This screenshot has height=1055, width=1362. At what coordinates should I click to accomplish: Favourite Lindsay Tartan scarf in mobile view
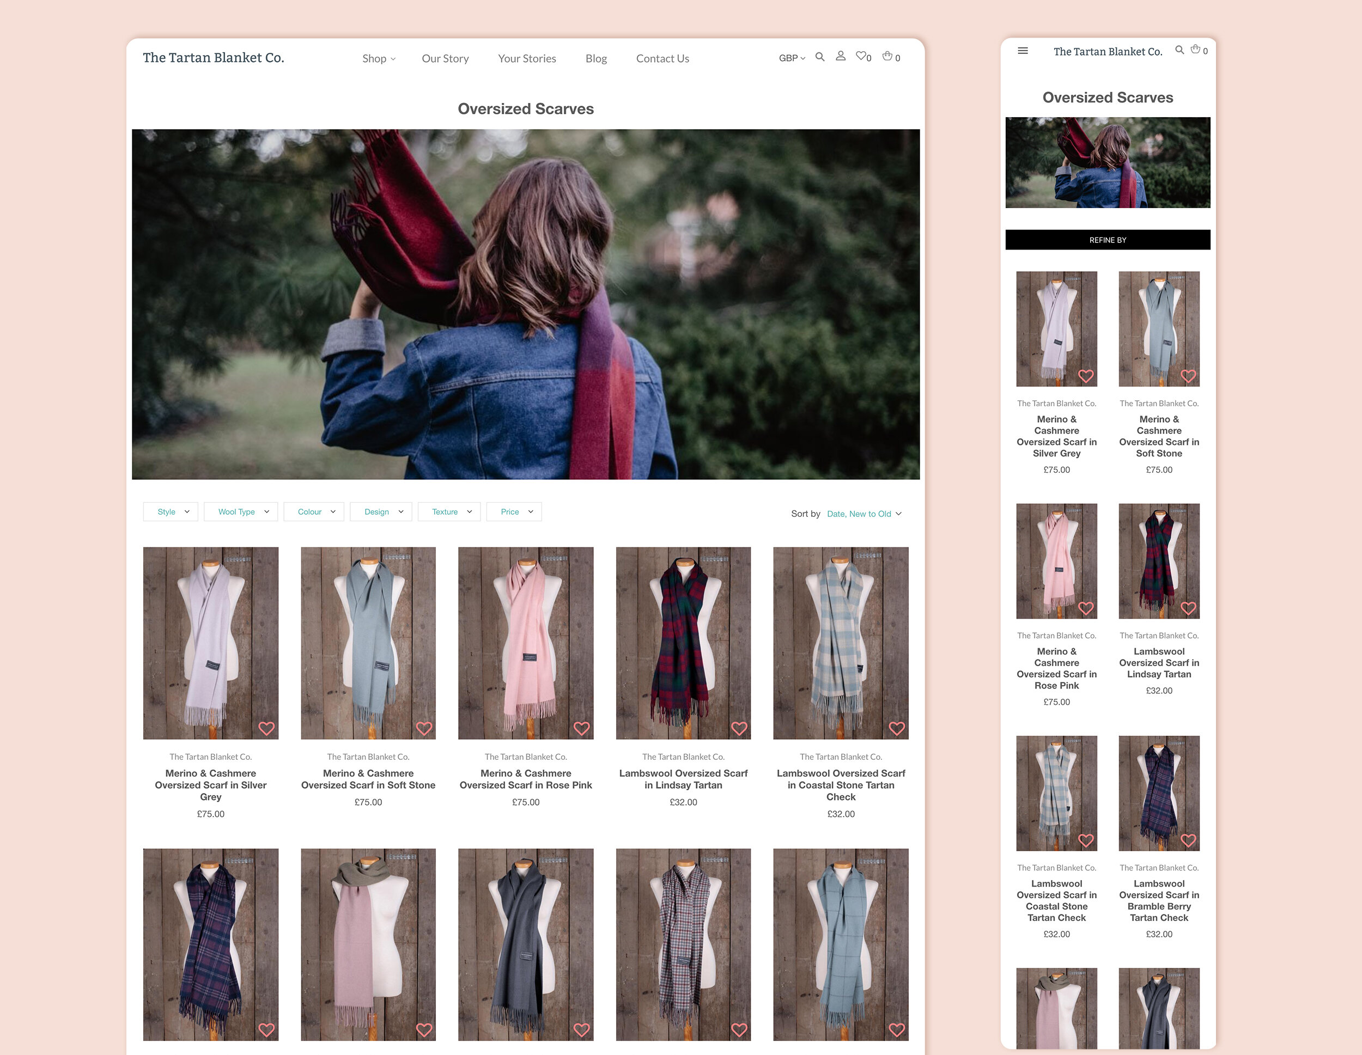(x=1188, y=608)
